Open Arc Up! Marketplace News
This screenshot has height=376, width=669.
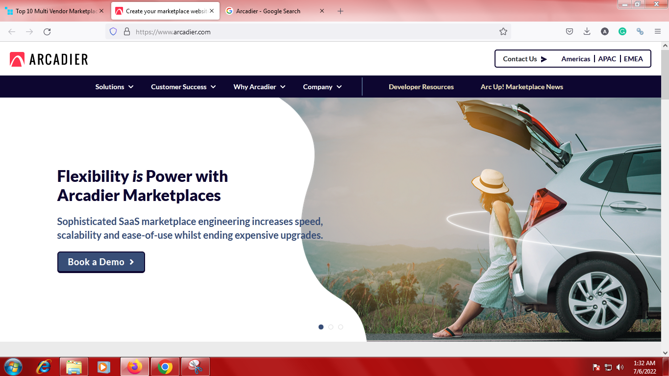tap(522, 87)
